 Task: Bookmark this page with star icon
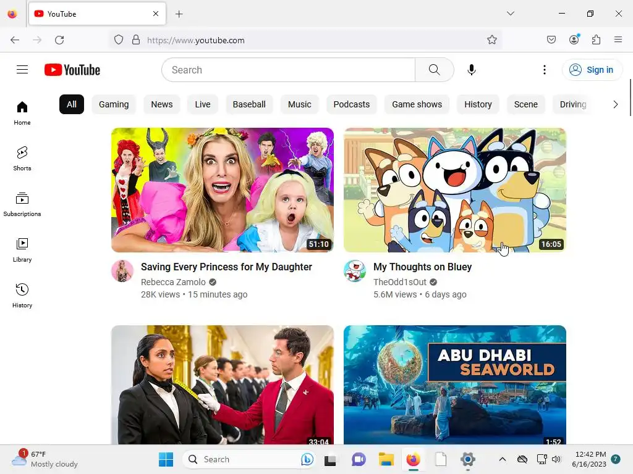(491, 40)
